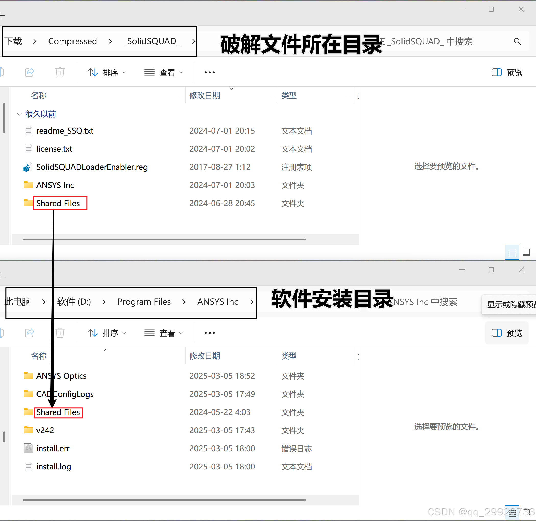The width and height of the screenshot is (536, 521).
Task: Click the delete trash icon in top window
Action: (x=60, y=72)
